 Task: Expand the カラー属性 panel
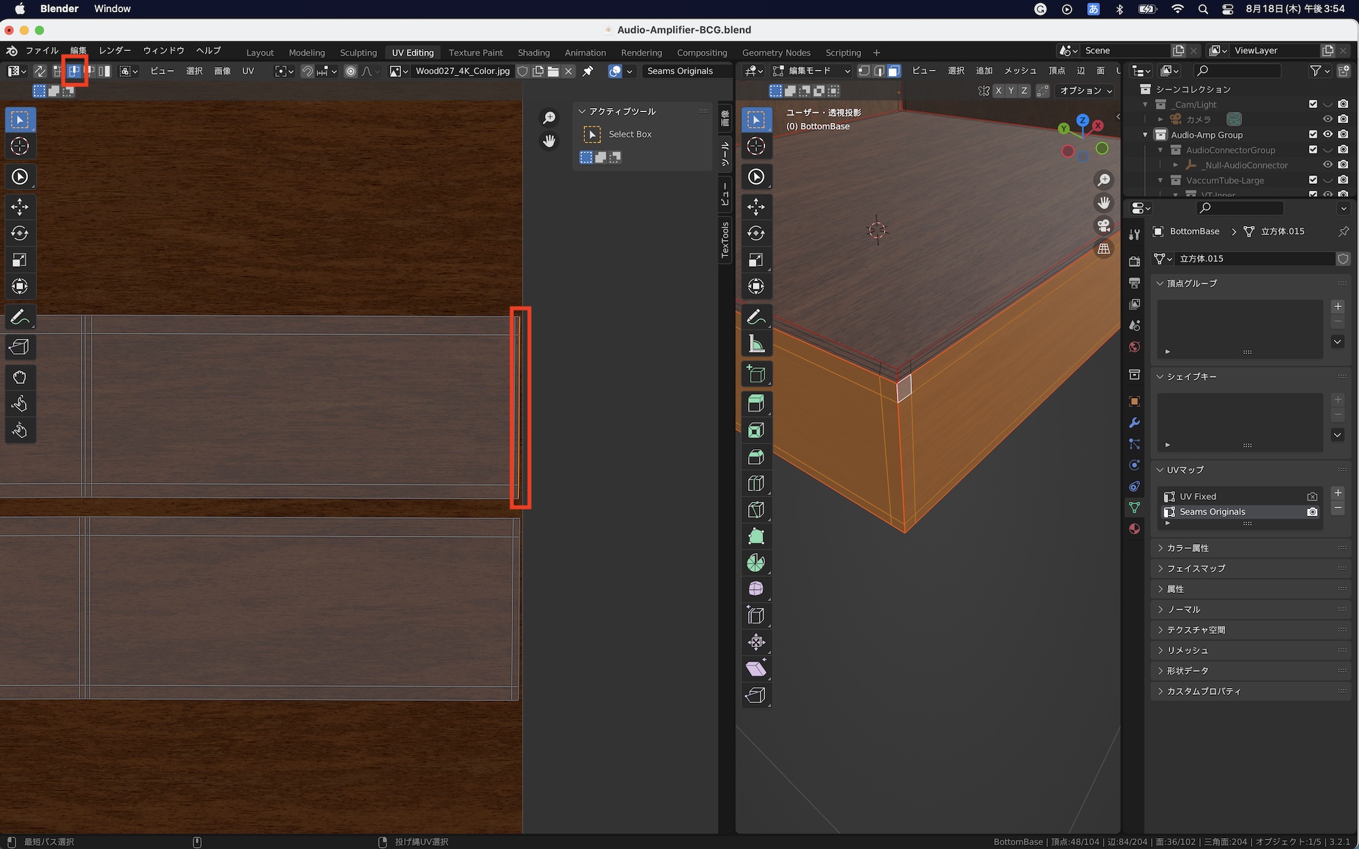coord(1187,548)
